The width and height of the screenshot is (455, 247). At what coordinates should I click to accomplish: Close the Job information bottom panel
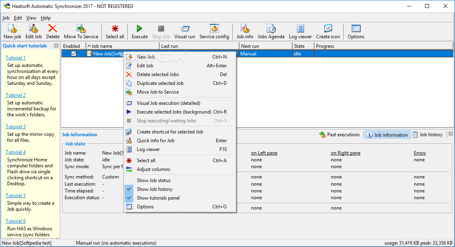coord(451,134)
